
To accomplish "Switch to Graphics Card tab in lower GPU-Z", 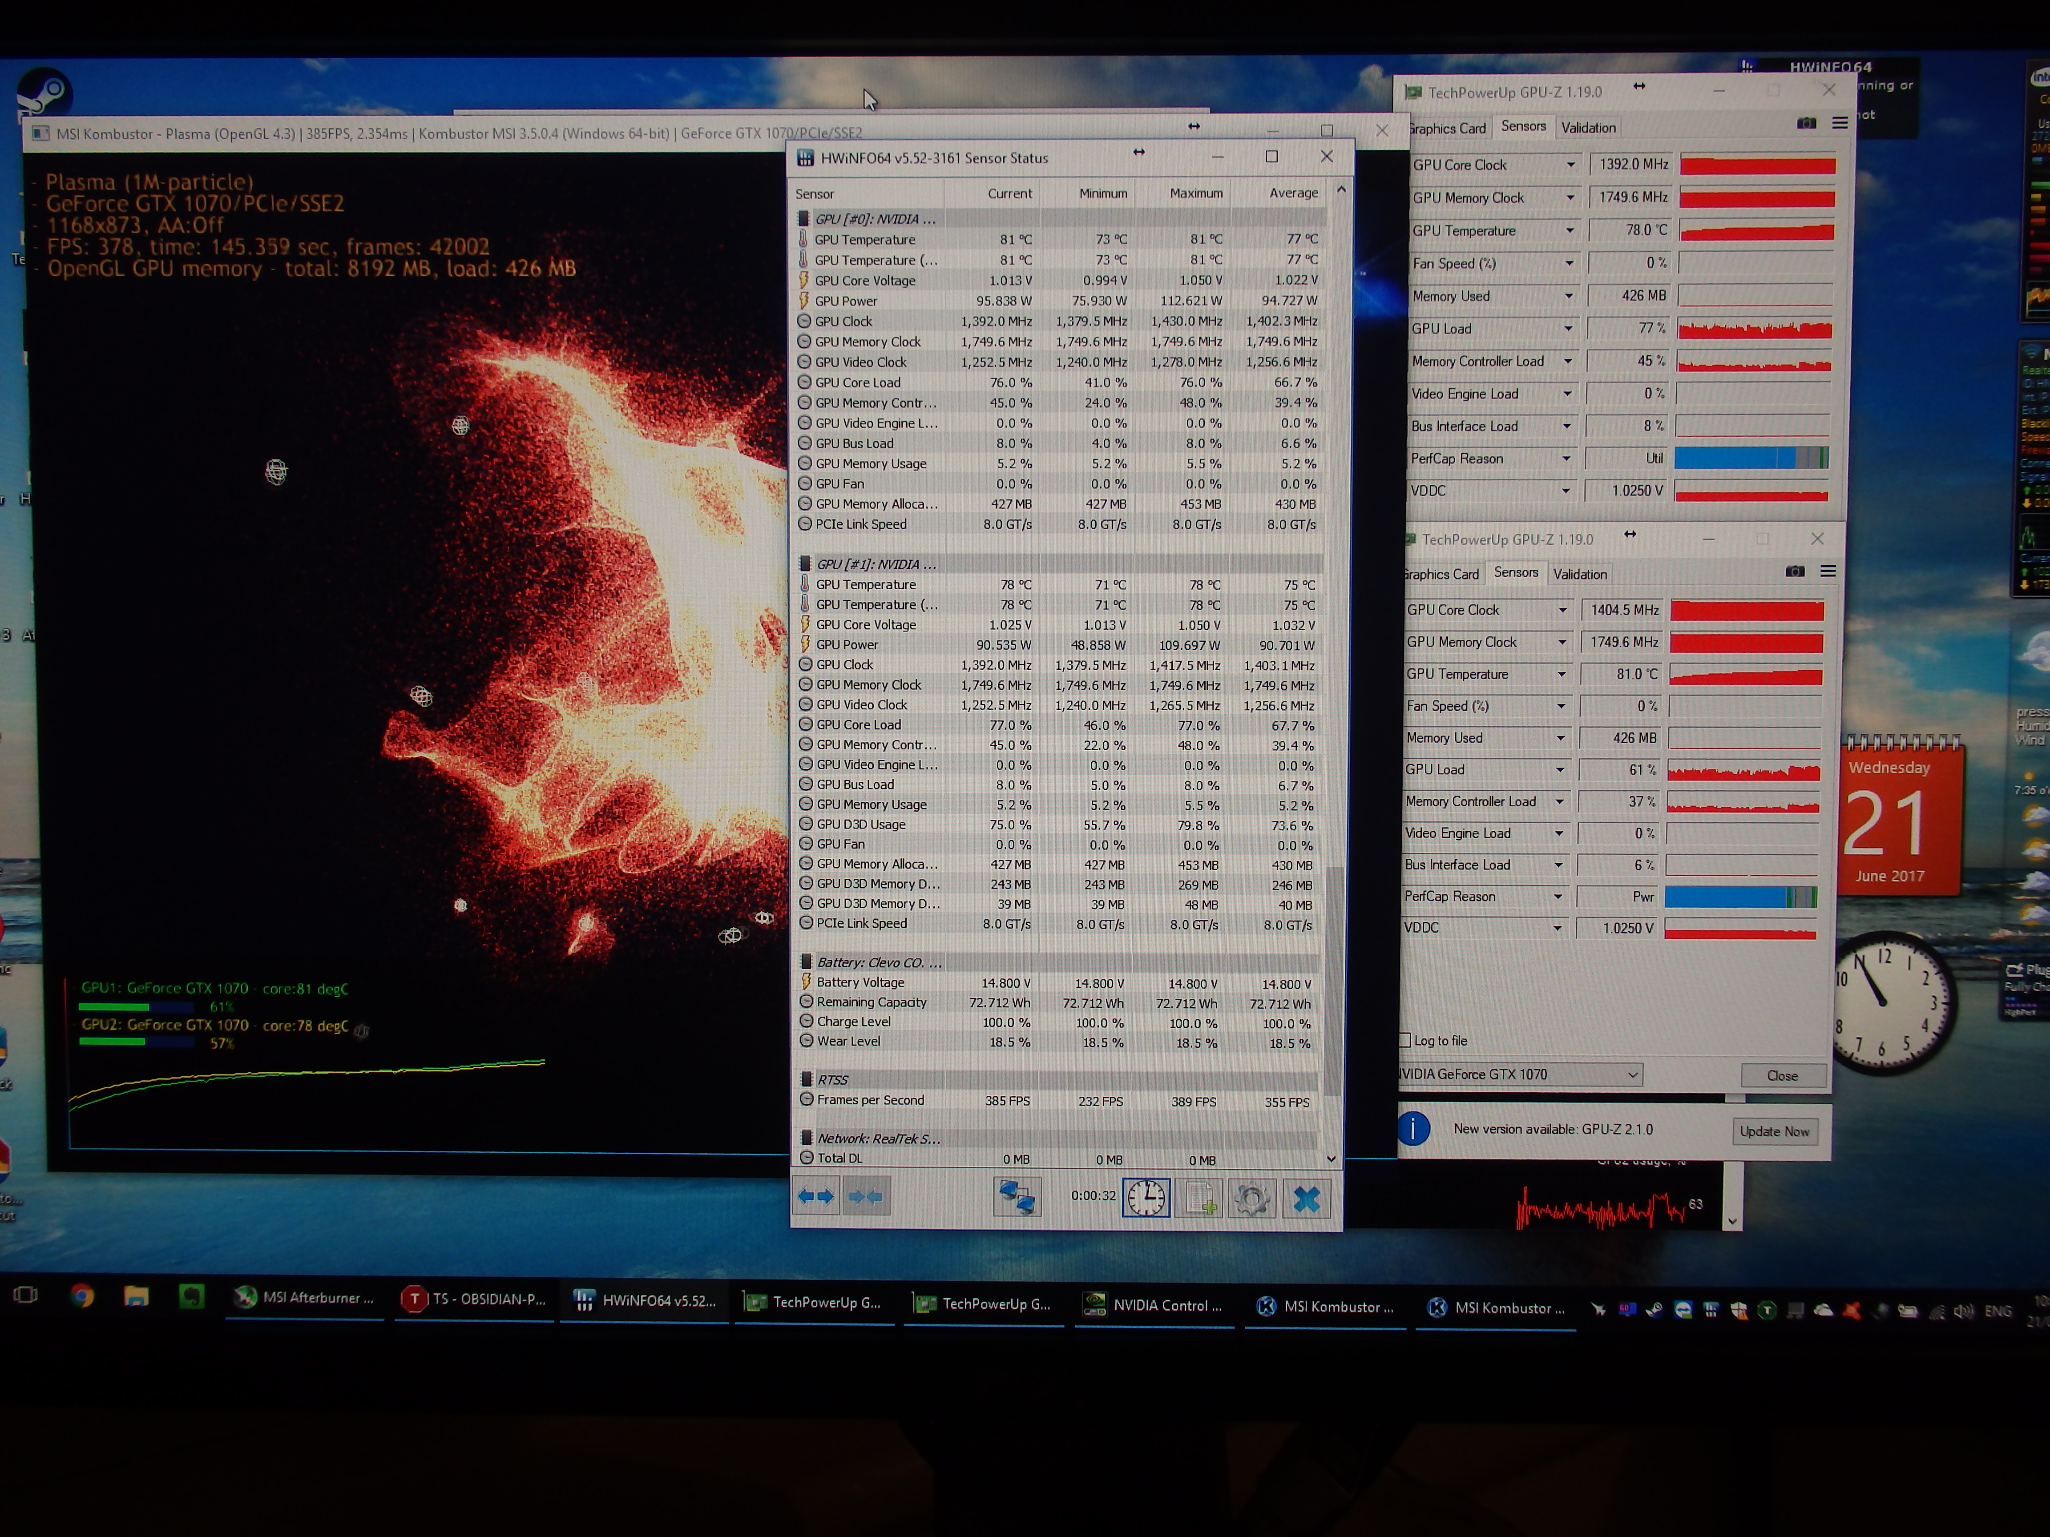I will [x=1440, y=575].
